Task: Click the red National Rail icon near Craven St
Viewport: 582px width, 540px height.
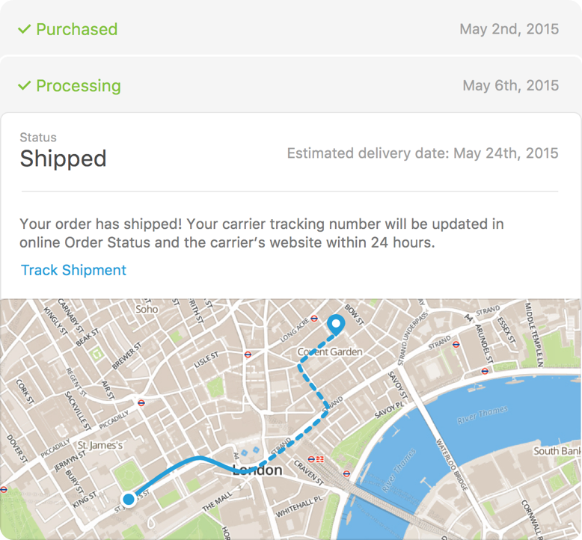Action: [319, 458]
